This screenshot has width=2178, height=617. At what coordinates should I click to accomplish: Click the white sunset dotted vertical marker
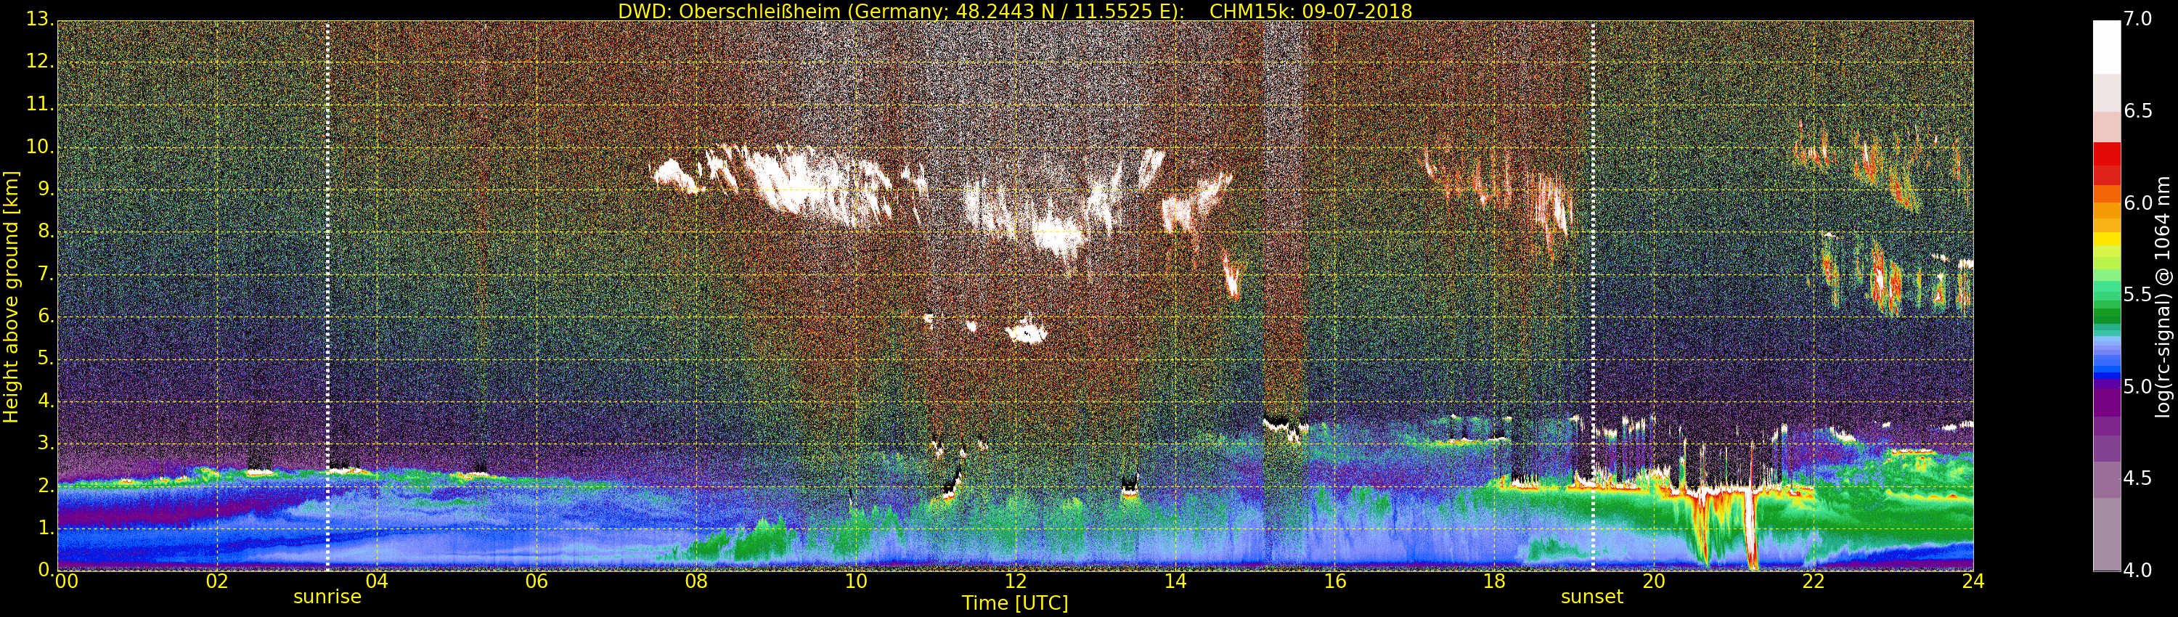click(x=1593, y=296)
